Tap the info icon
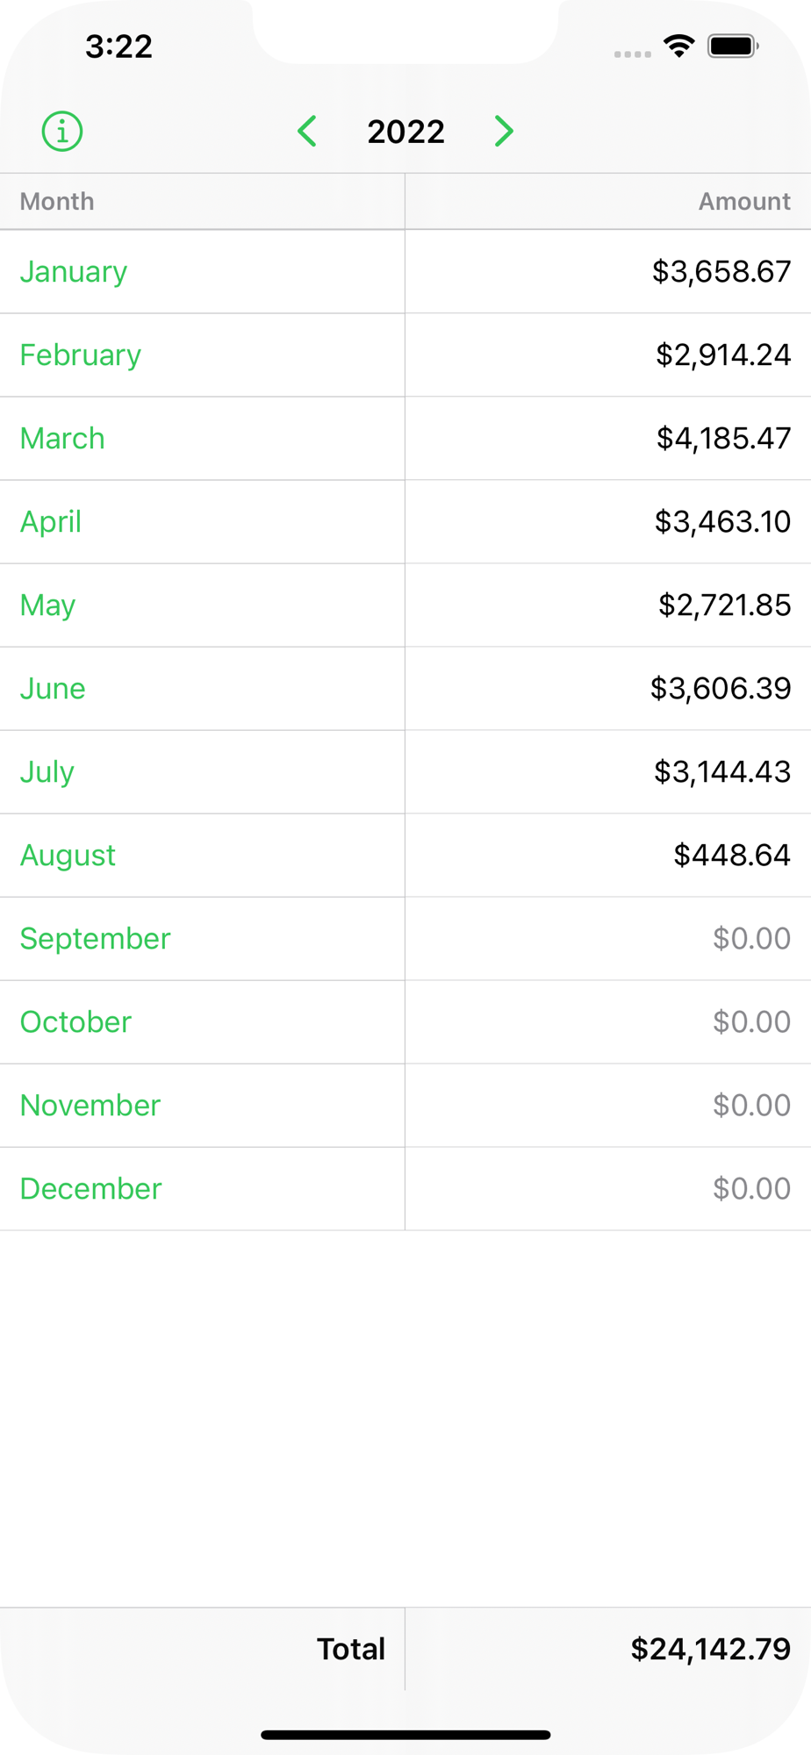The height and width of the screenshot is (1755, 811). coord(62,132)
